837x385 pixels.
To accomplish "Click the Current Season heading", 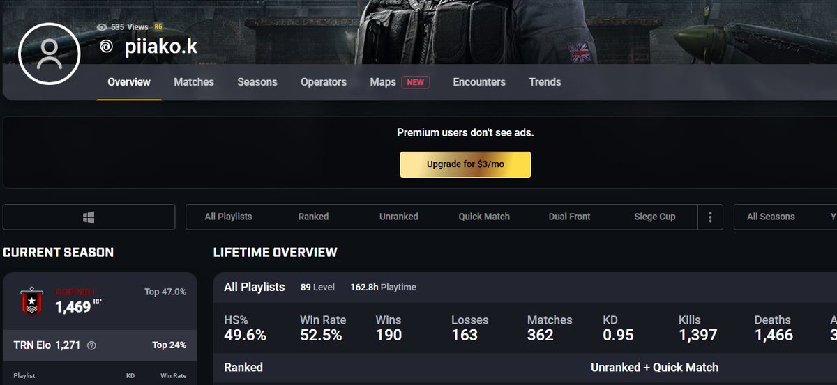I will 58,253.
